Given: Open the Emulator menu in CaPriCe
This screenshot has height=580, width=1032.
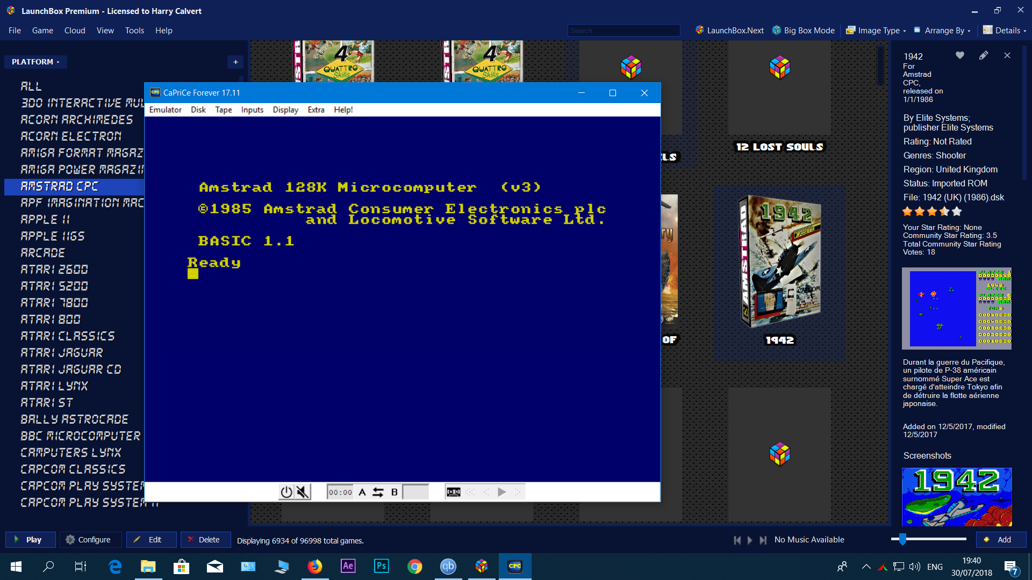Looking at the screenshot, I should pyautogui.click(x=166, y=110).
